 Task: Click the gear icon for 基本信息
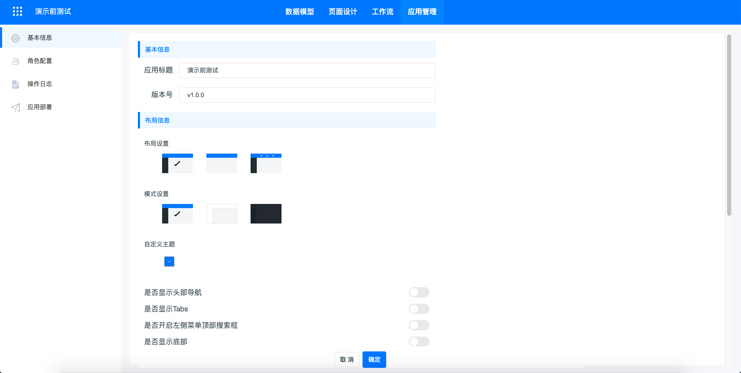point(15,38)
